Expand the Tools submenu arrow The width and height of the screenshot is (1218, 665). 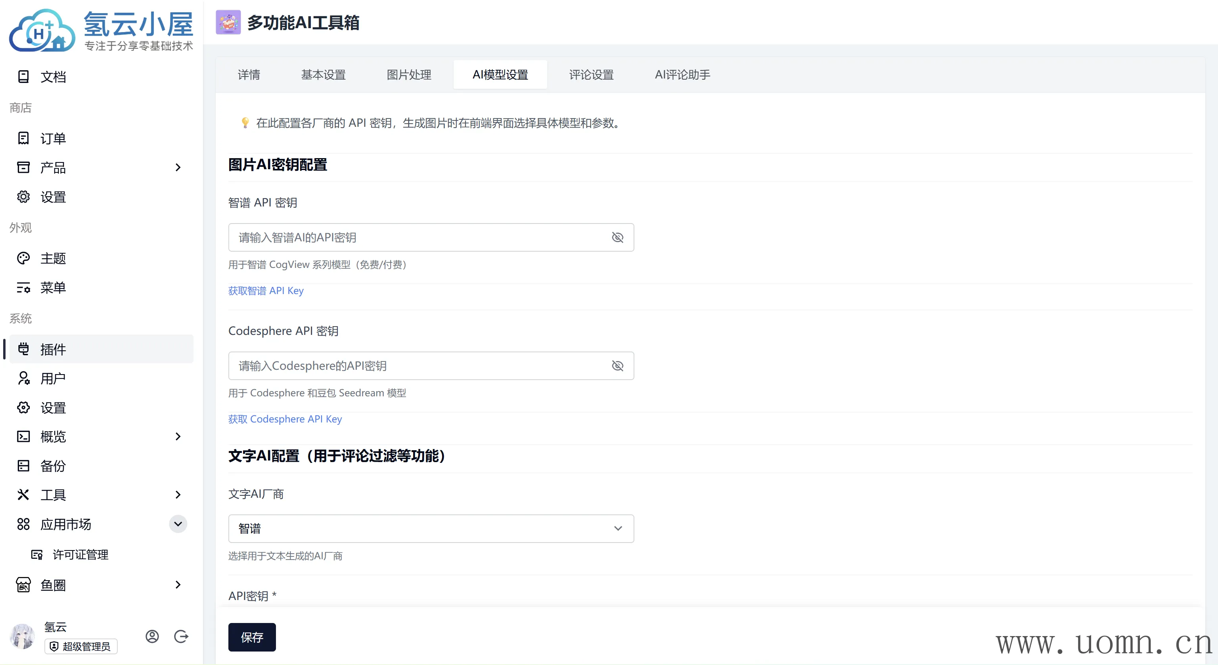[x=178, y=494]
